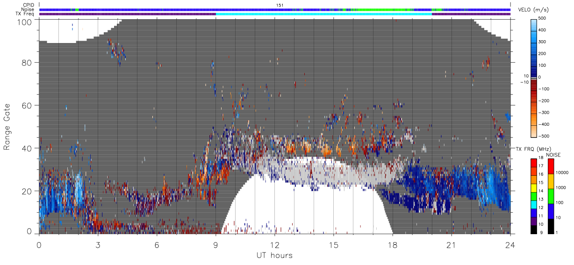Click the 60 tick on Range Gate axis
The height and width of the screenshot is (265, 574).
(x=27, y=106)
